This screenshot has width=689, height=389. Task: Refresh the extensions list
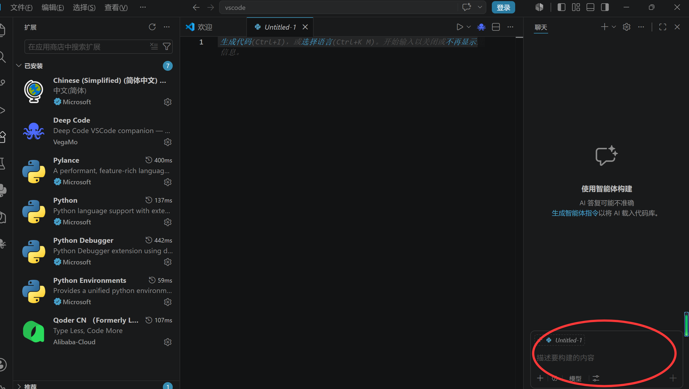(x=152, y=27)
